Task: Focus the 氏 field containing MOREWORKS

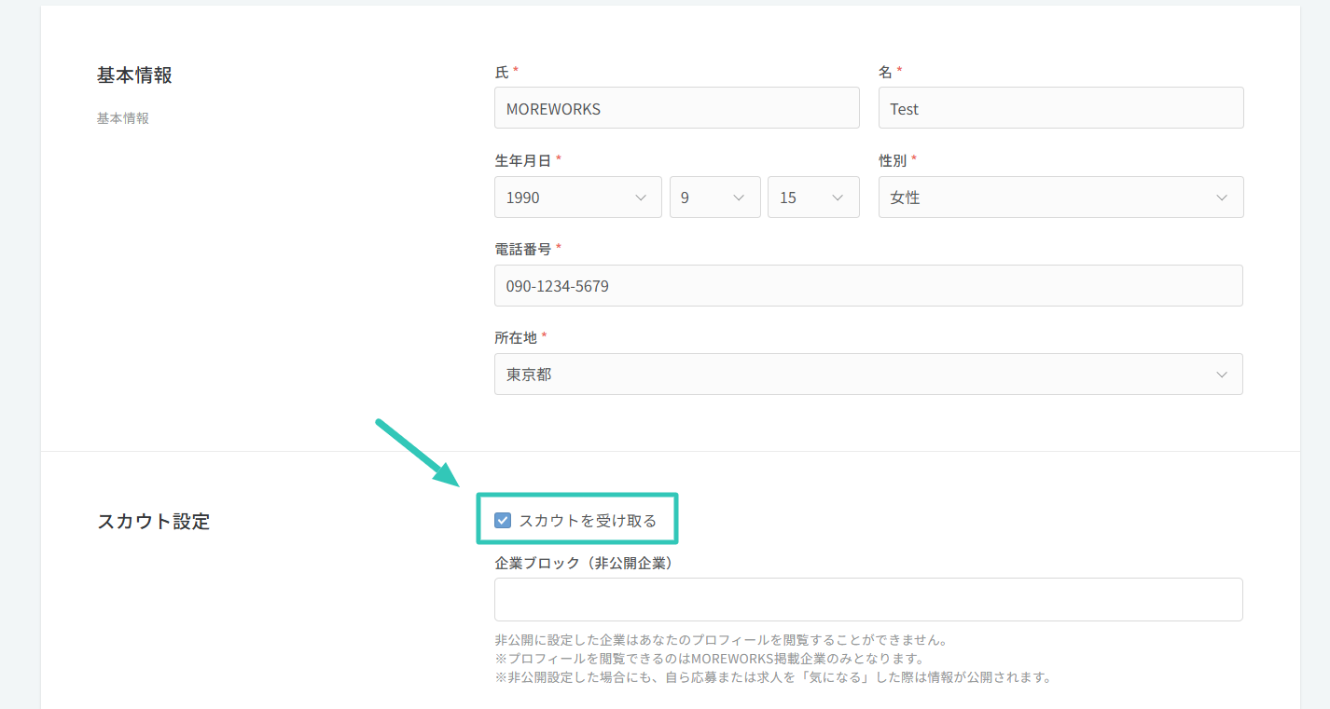Action: 676,108
